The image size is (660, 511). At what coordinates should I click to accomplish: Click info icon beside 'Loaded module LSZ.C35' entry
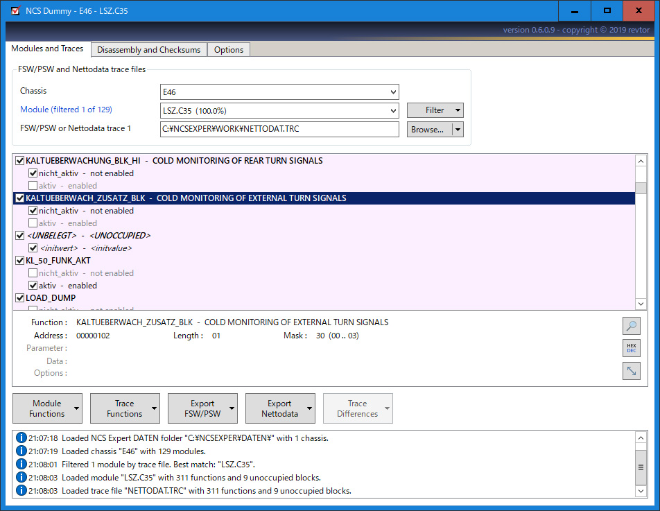[21, 477]
